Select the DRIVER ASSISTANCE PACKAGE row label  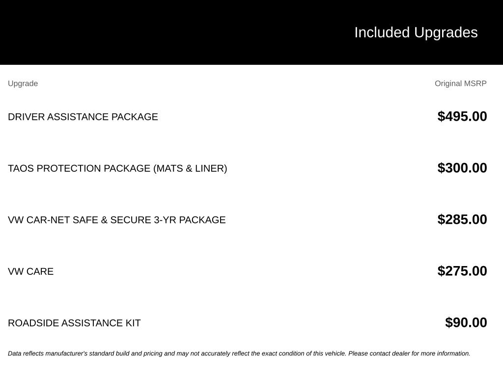click(x=83, y=117)
